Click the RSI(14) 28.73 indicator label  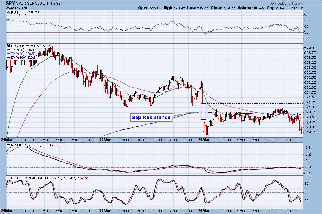(x=25, y=12)
